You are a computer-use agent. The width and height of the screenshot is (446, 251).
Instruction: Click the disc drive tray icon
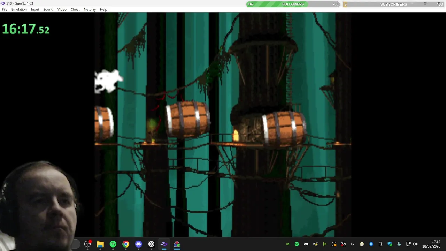362,244
